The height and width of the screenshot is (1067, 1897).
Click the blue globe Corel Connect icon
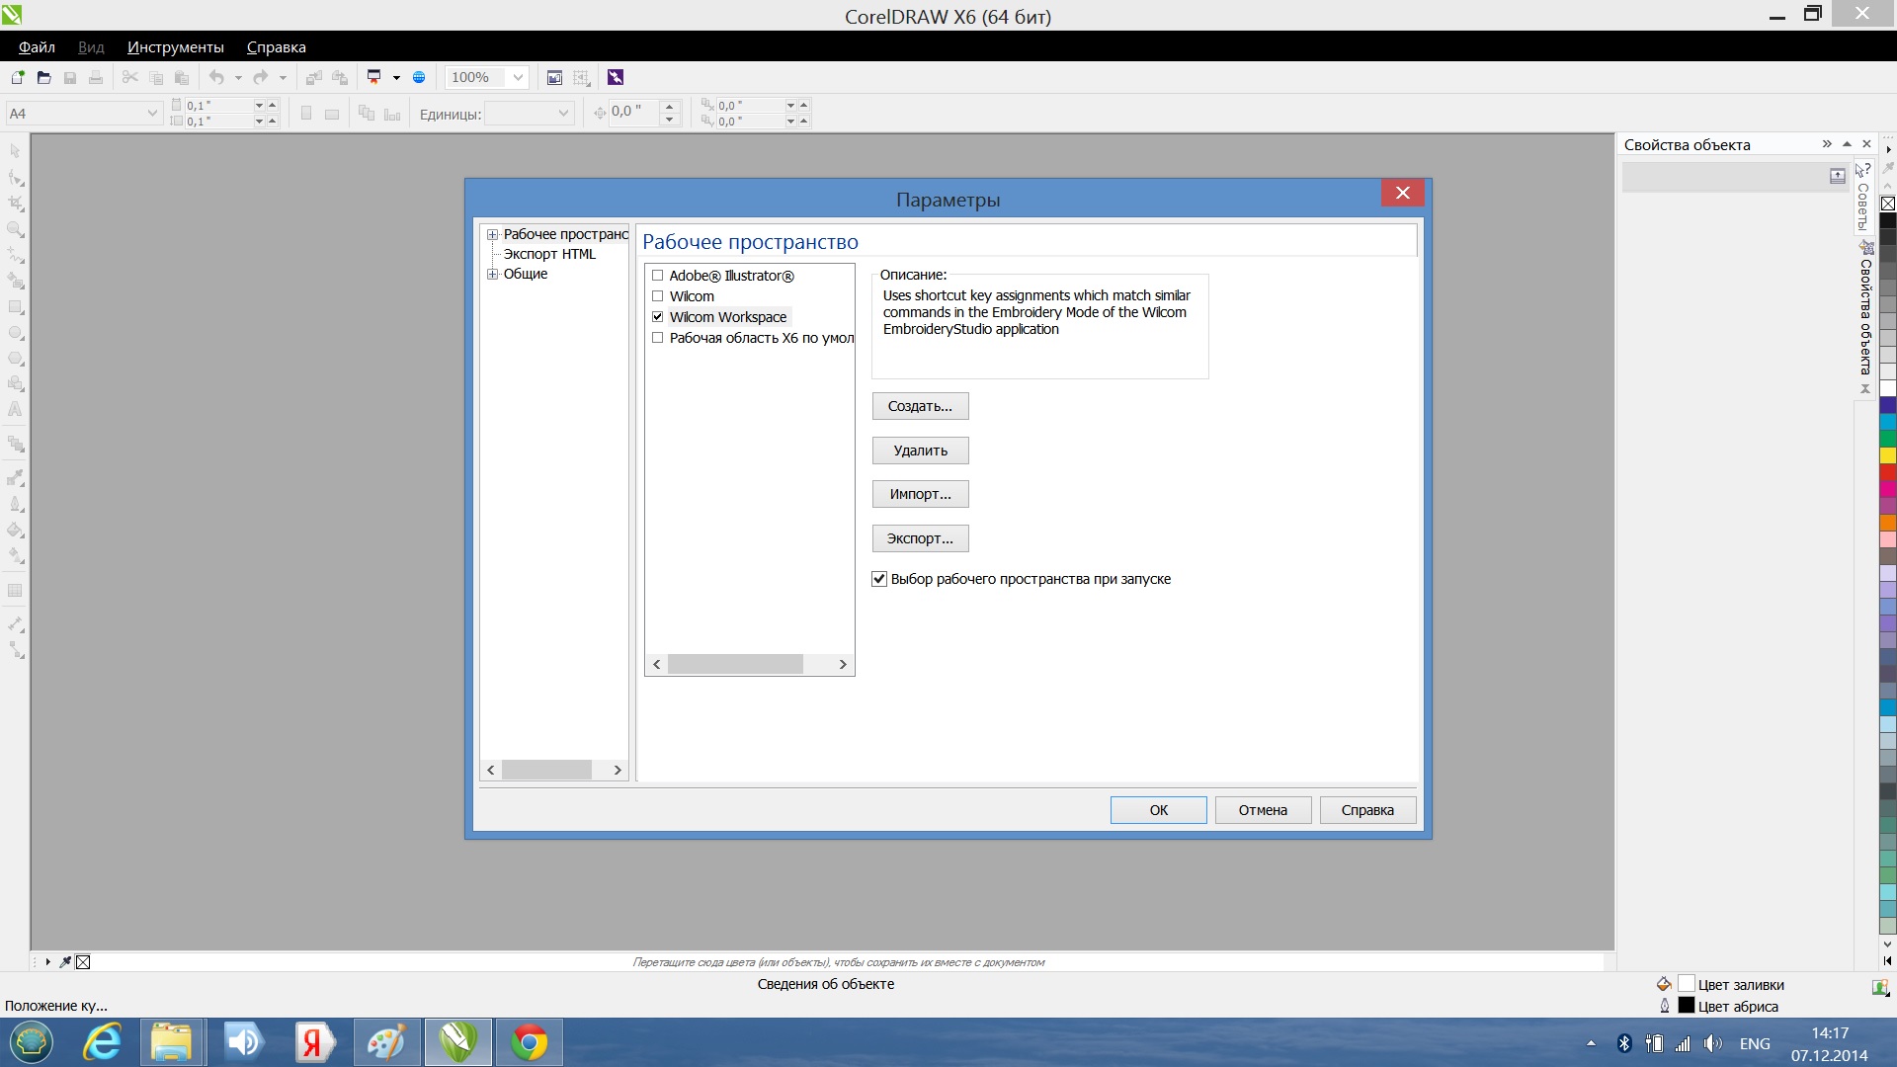419,77
